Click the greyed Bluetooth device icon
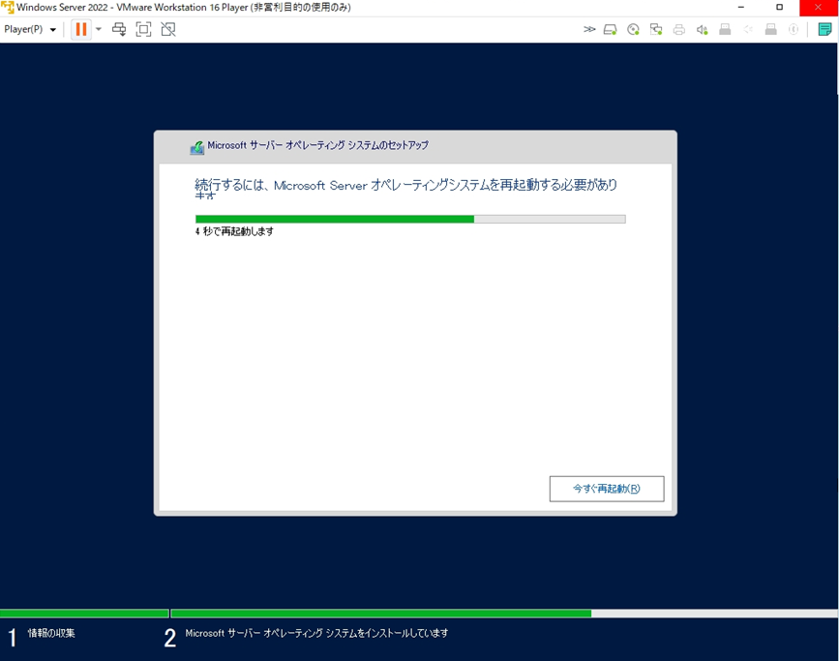839x661 pixels. click(x=794, y=29)
